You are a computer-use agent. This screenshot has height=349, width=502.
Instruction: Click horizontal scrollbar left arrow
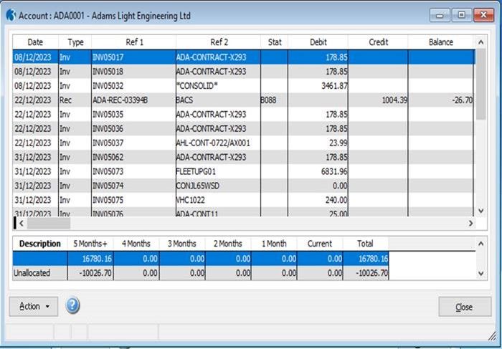click(x=22, y=224)
